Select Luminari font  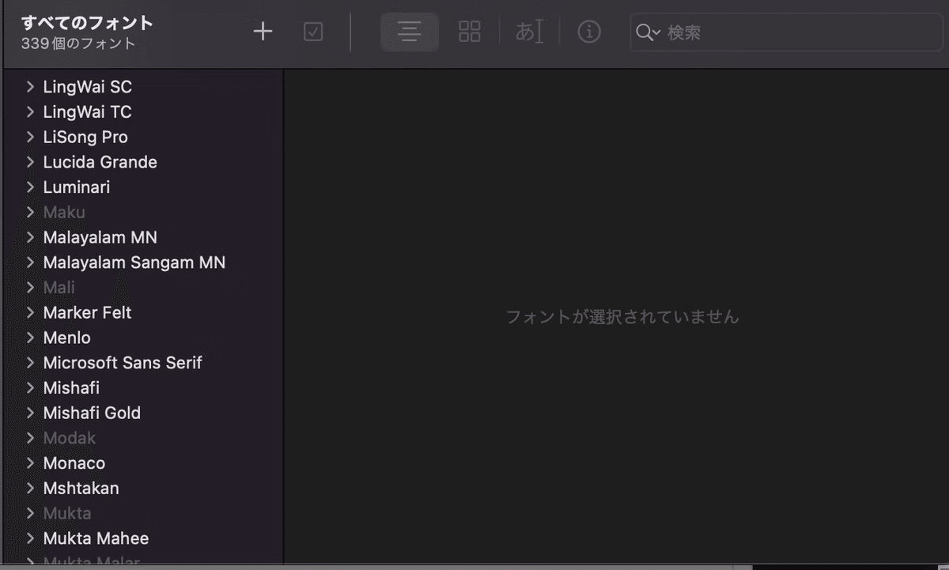(x=77, y=187)
